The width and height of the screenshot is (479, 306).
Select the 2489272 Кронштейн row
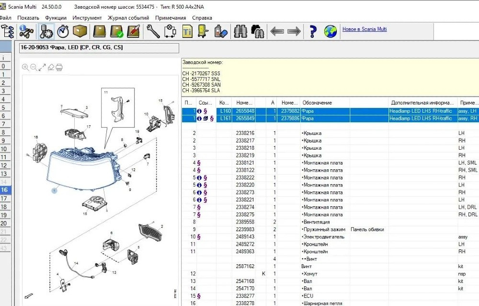[330, 244]
